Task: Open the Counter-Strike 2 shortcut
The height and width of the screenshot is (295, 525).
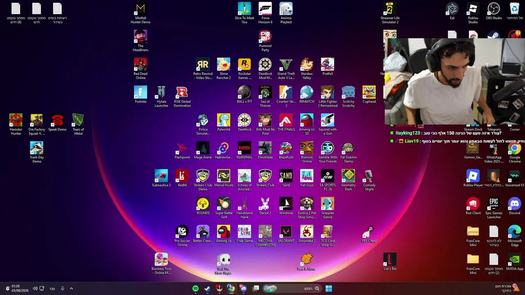Action: pos(286,97)
